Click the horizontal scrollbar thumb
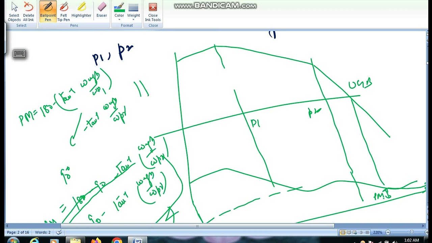 (x=197, y=226)
